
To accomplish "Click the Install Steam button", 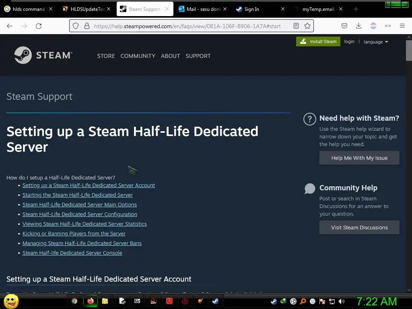I will tap(318, 41).
